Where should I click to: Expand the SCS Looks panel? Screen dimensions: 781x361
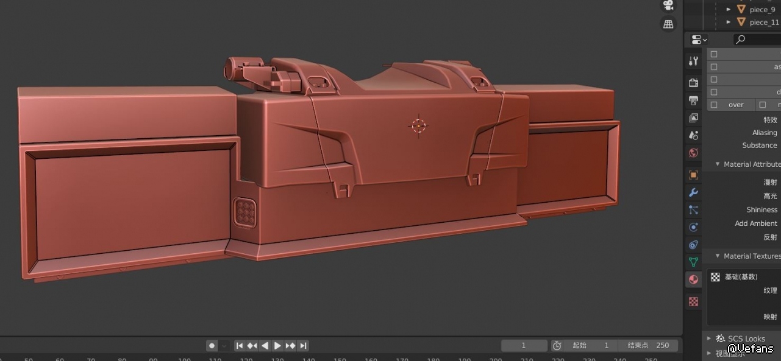click(x=709, y=338)
